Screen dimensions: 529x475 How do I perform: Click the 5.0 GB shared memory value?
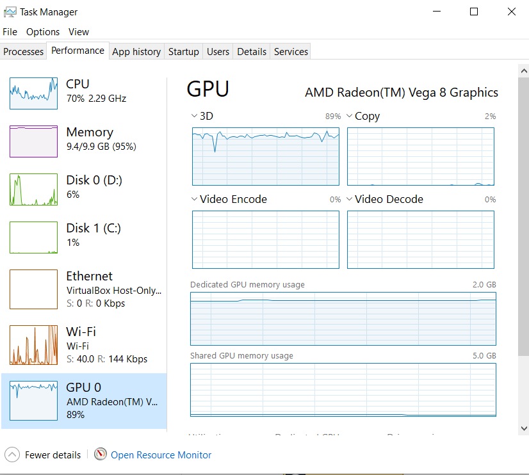[x=484, y=356]
